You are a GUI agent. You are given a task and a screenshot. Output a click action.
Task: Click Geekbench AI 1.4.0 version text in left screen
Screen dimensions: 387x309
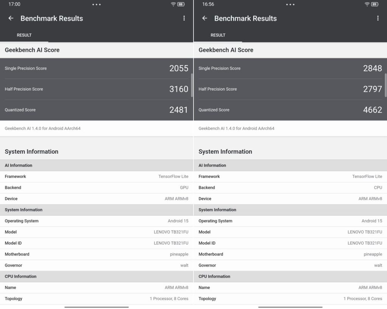pos(43,128)
